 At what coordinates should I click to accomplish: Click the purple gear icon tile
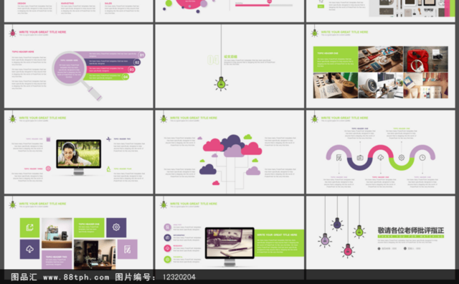116,227
